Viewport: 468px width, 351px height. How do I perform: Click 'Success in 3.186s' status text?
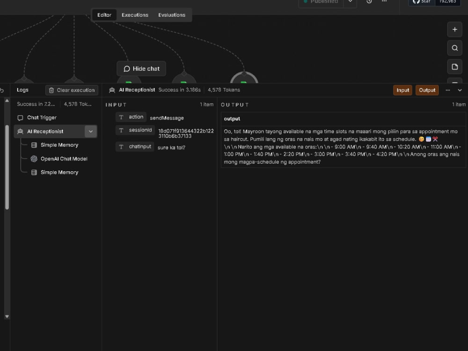tap(179, 90)
